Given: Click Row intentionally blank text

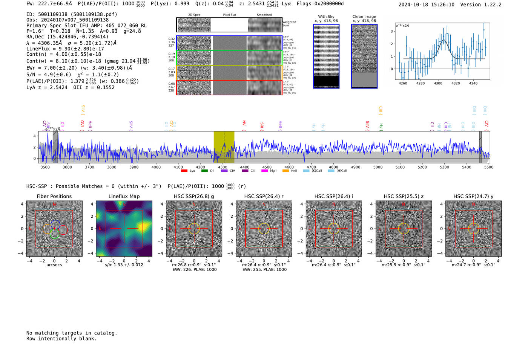Looking at the screenshot, I should click(61, 339).
